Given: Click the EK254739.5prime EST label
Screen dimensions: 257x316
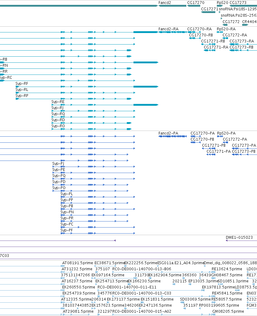Looking at the screenshot, I should (79, 293).
